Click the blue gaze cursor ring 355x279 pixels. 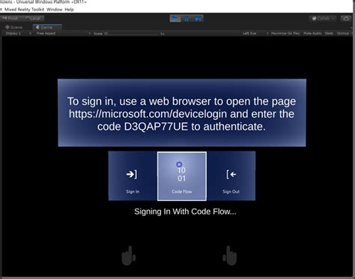pyautogui.click(x=179, y=164)
